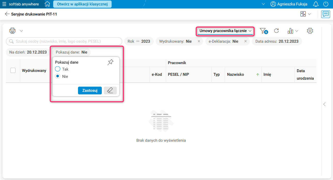Go to home via house icon

47,4
